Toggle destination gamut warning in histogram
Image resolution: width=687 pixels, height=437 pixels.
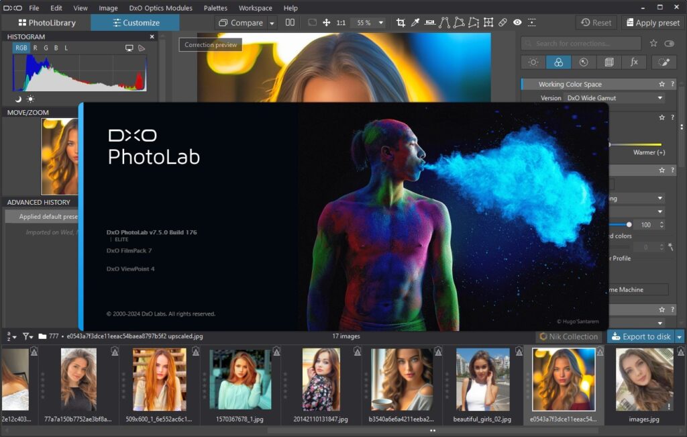[x=142, y=48]
